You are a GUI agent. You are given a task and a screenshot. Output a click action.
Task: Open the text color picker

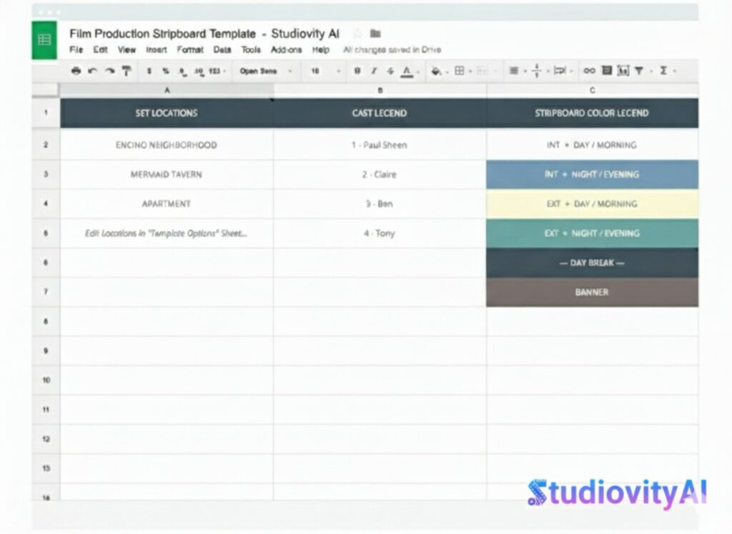[407, 71]
